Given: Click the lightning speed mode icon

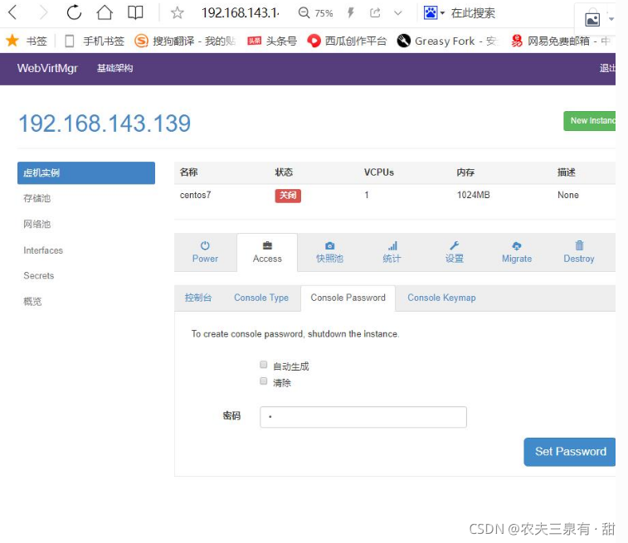Looking at the screenshot, I should tap(351, 12).
